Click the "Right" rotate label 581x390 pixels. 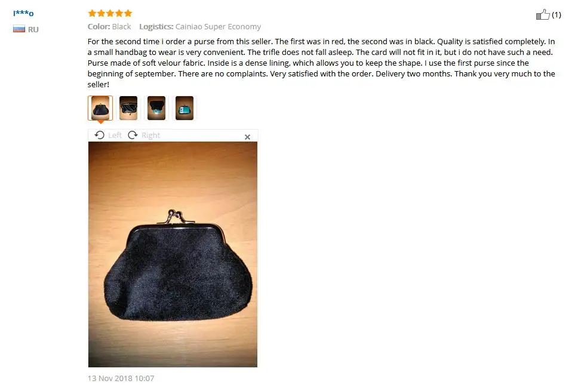[x=151, y=136]
